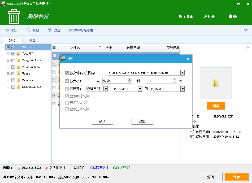Switch to the Path tab
Image resolution: width=252 pixels, height=183 pixels.
[x=12, y=41]
